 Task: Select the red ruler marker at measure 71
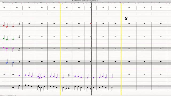(x=59, y=2)
